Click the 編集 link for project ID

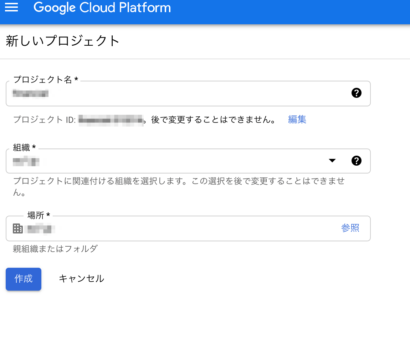click(x=297, y=120)
